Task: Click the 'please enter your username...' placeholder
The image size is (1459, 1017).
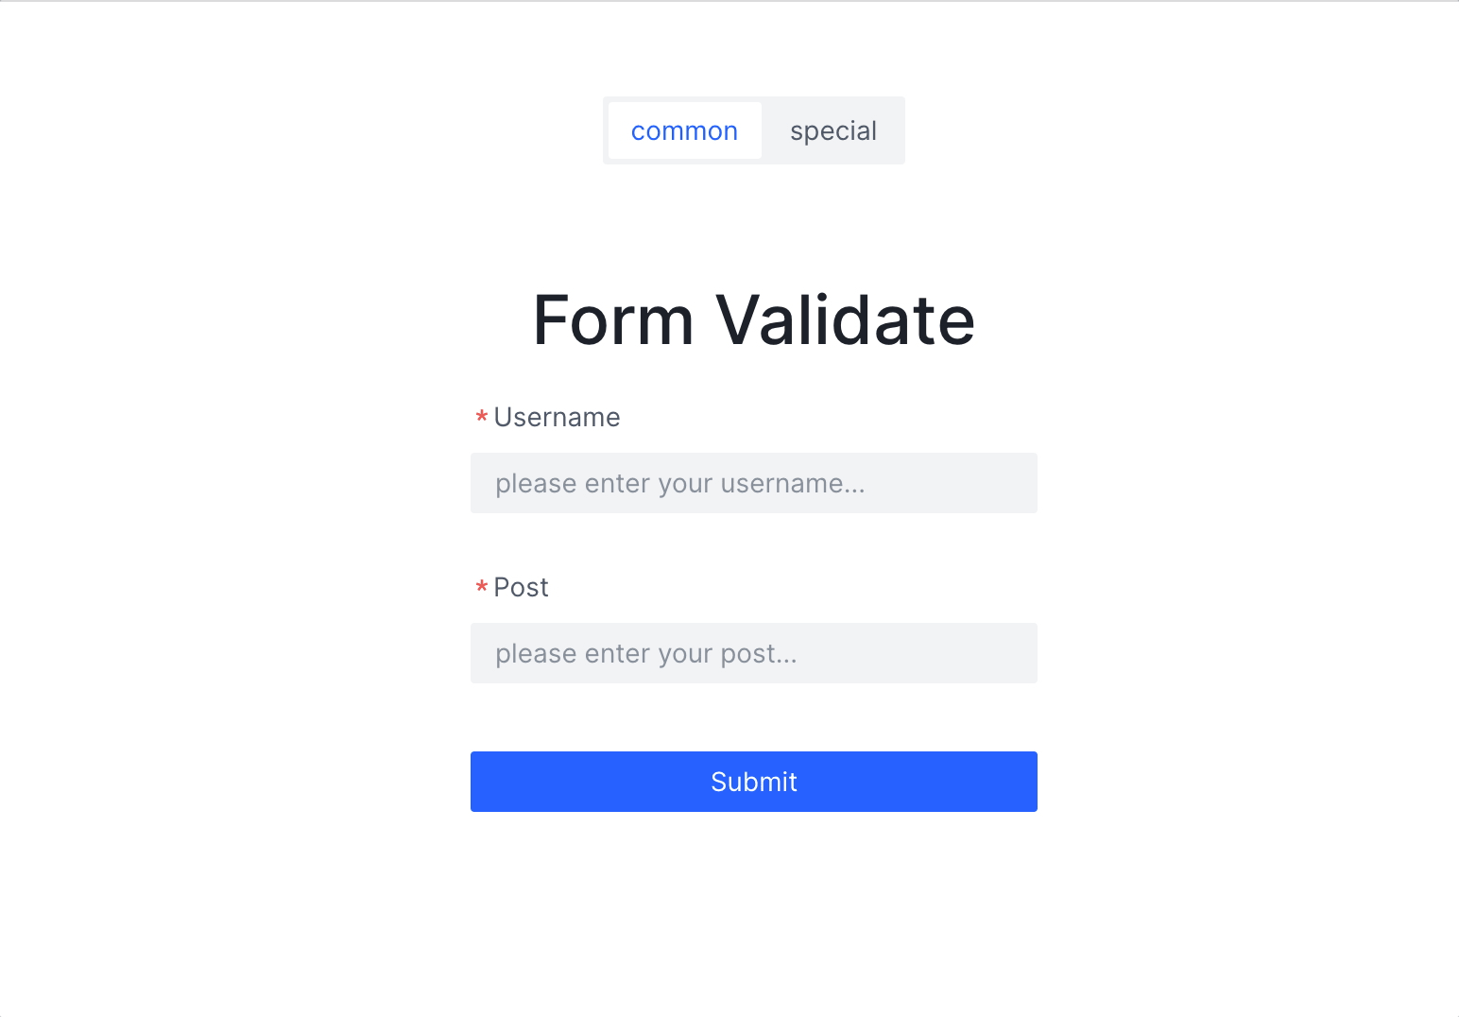Action: pyautogui.click(x=679, y=483)
